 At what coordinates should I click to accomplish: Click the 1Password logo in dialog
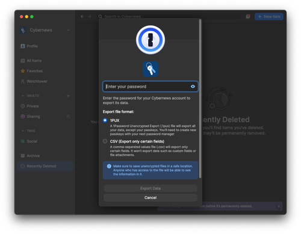150,40
